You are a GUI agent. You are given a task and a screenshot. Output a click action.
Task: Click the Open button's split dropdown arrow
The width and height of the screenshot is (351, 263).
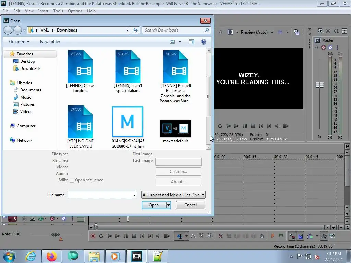(168, 205)
